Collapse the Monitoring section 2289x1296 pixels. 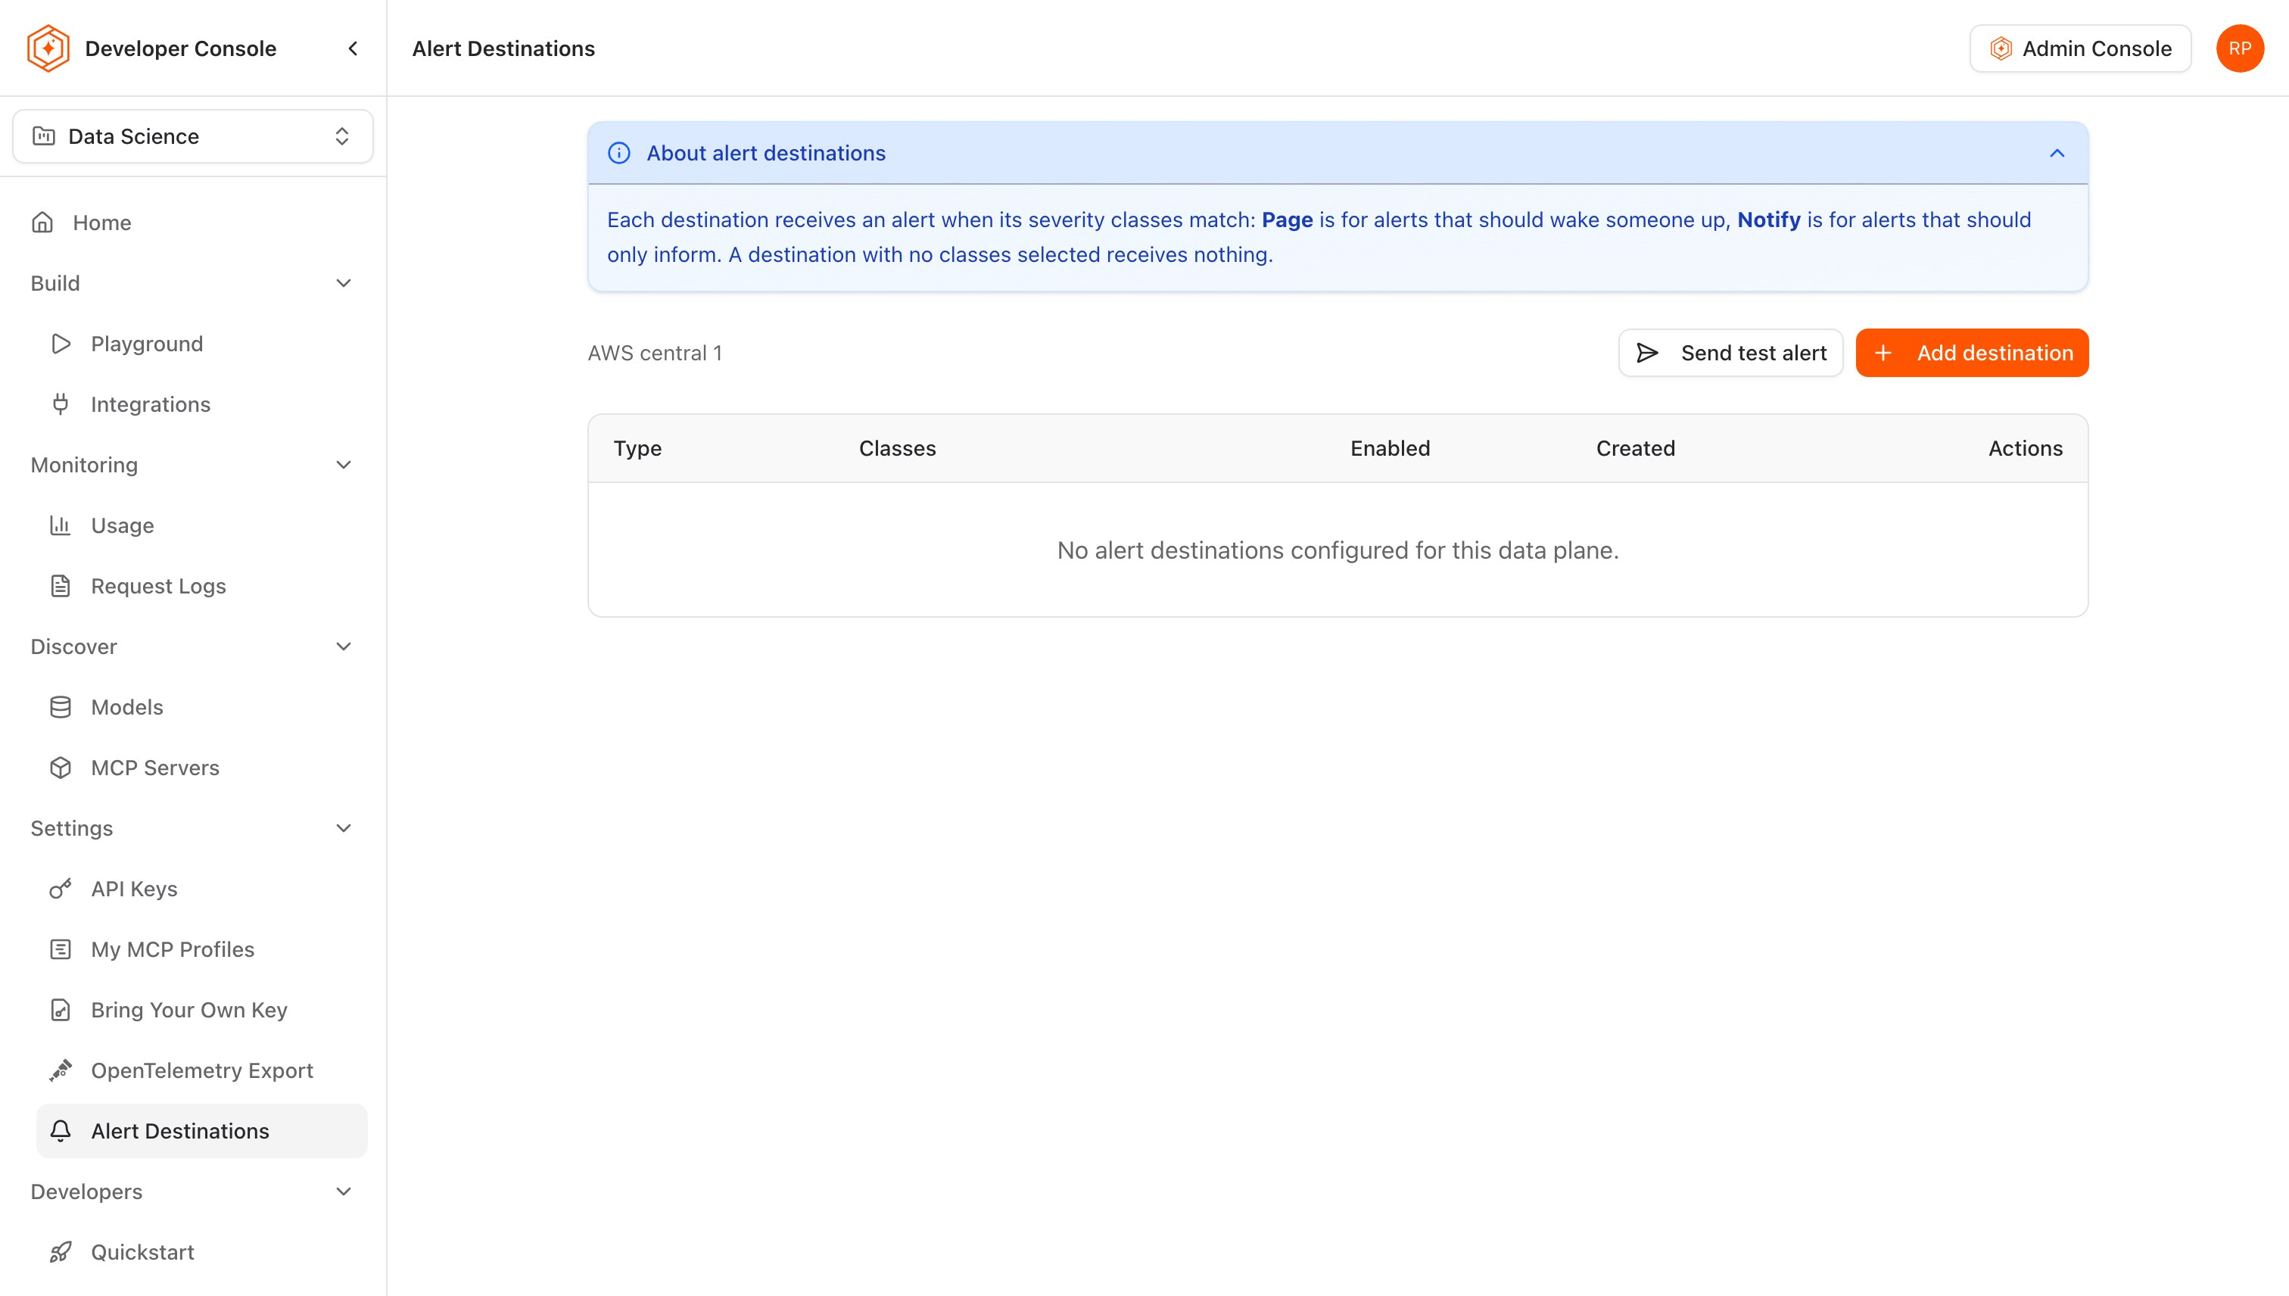click(x=344, y=465)
